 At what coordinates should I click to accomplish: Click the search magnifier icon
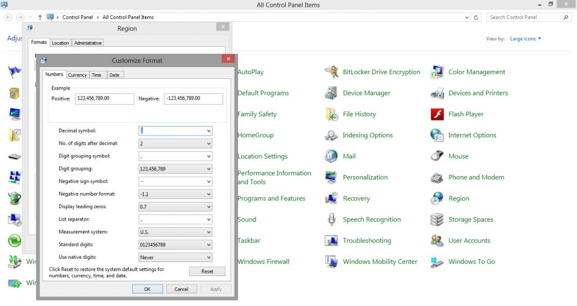[x=566, y=17]
